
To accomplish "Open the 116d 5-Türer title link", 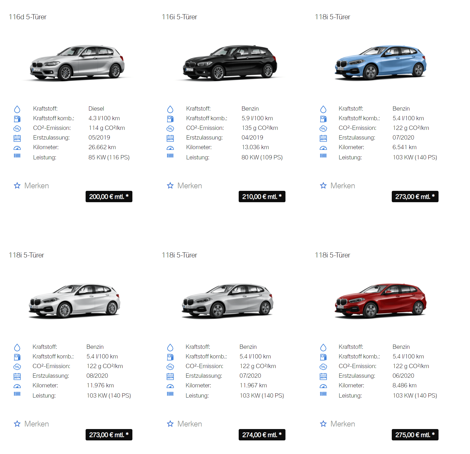I will (x=27, y=17).
